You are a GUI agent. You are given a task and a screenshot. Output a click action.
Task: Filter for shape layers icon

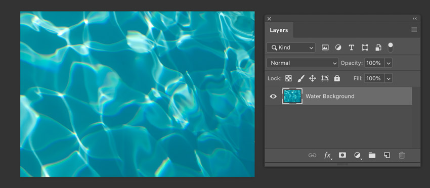click(365, 48)
